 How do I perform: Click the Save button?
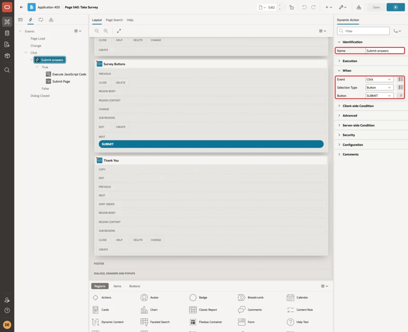pyautogui.click(x=376, y=7)
